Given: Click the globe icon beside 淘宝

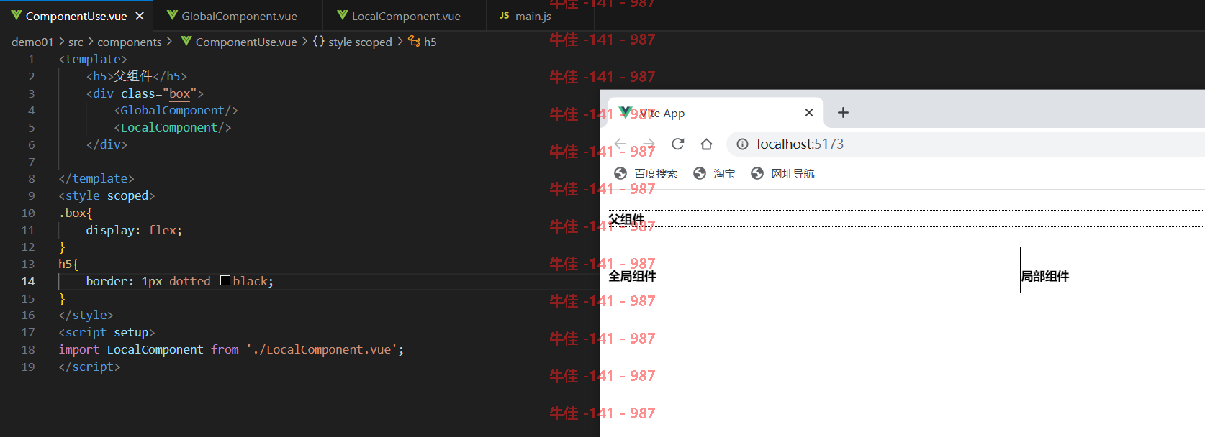Looking at the screenshot, I should (700, 173).
